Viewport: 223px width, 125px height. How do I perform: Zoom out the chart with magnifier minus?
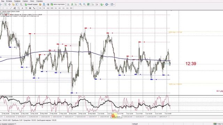click(84, 5)
